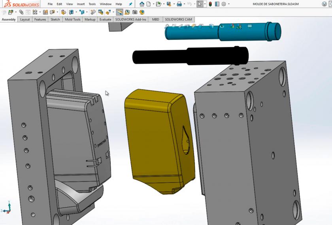Expand the dropdown arrow beside Print
This screenshot has width=332, height=225.
click(184, 4)
